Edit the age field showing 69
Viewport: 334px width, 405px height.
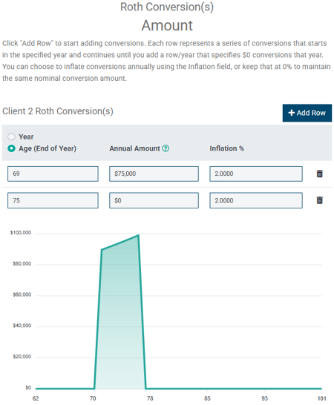[53, 174]
